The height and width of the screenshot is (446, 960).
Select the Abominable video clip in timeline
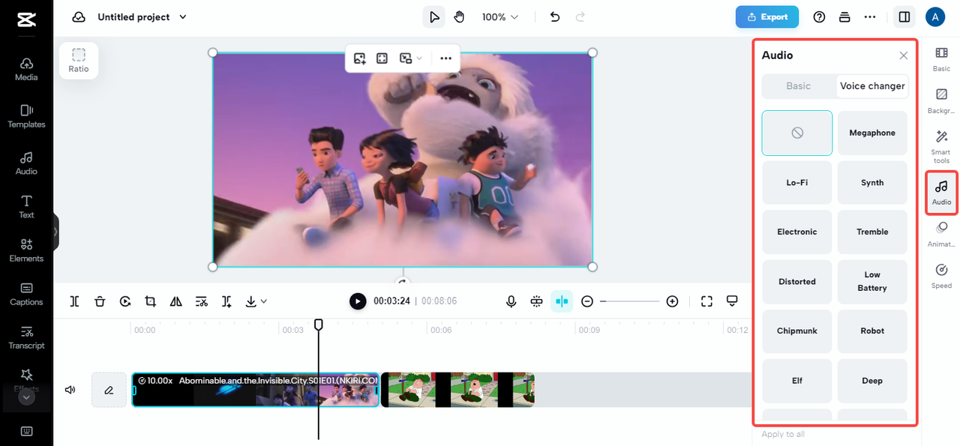256,390
